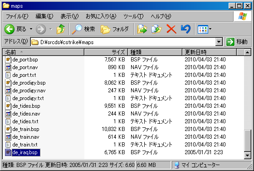Click the green Go arrow icon
Image resolution: width=254 pixels, height=171 pixels.
click(x=230, y=42)
